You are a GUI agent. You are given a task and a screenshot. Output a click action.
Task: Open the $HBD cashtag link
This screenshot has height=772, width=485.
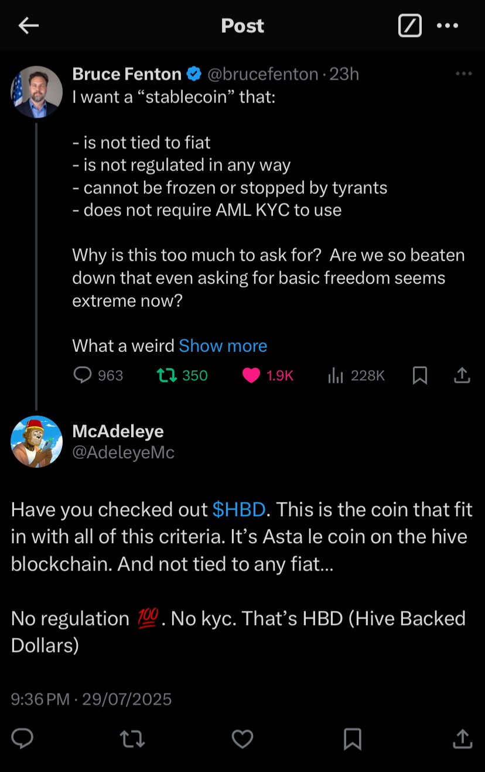(x=239, y=509)
